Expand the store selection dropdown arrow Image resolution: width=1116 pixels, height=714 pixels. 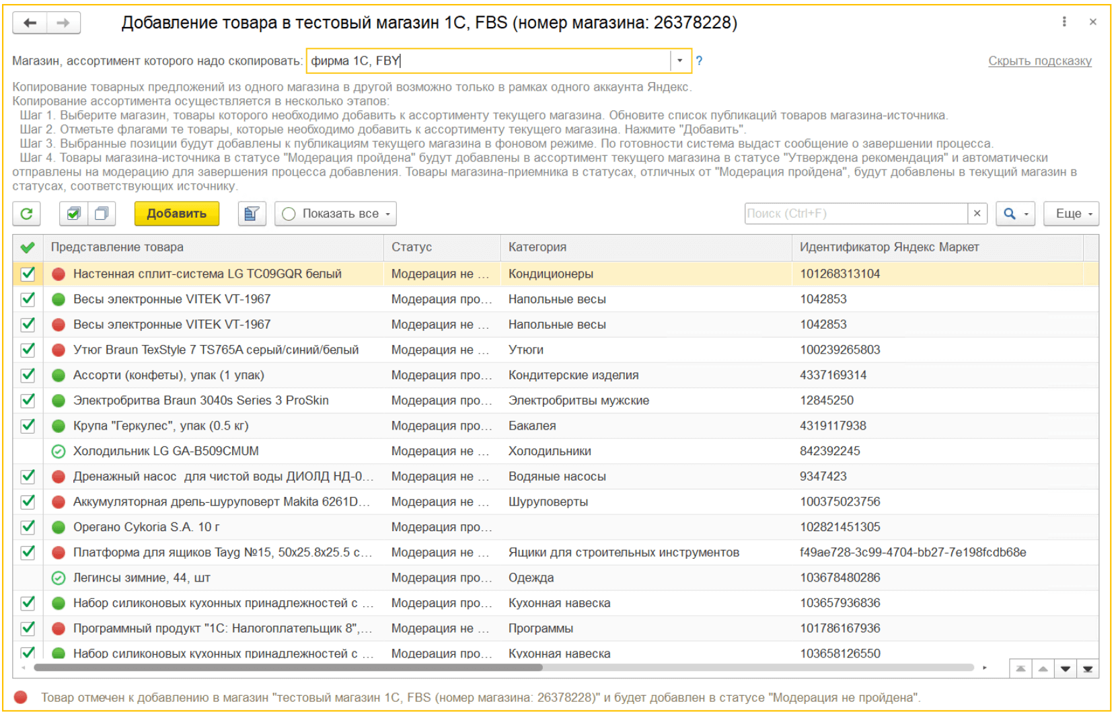(x=680, y=61)
